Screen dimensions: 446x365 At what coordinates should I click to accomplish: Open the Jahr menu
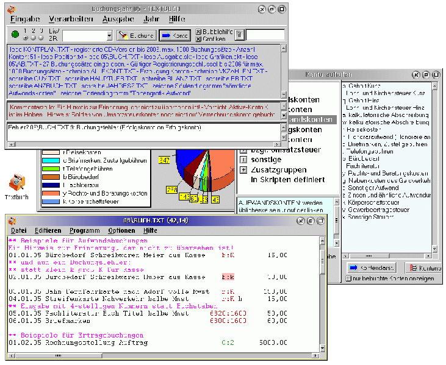pyautogui.click(x=151, y=19)
